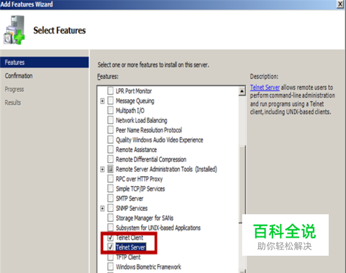Click the Add Features wizard server icon
This screenshot has width=346, height=273.
14,30
